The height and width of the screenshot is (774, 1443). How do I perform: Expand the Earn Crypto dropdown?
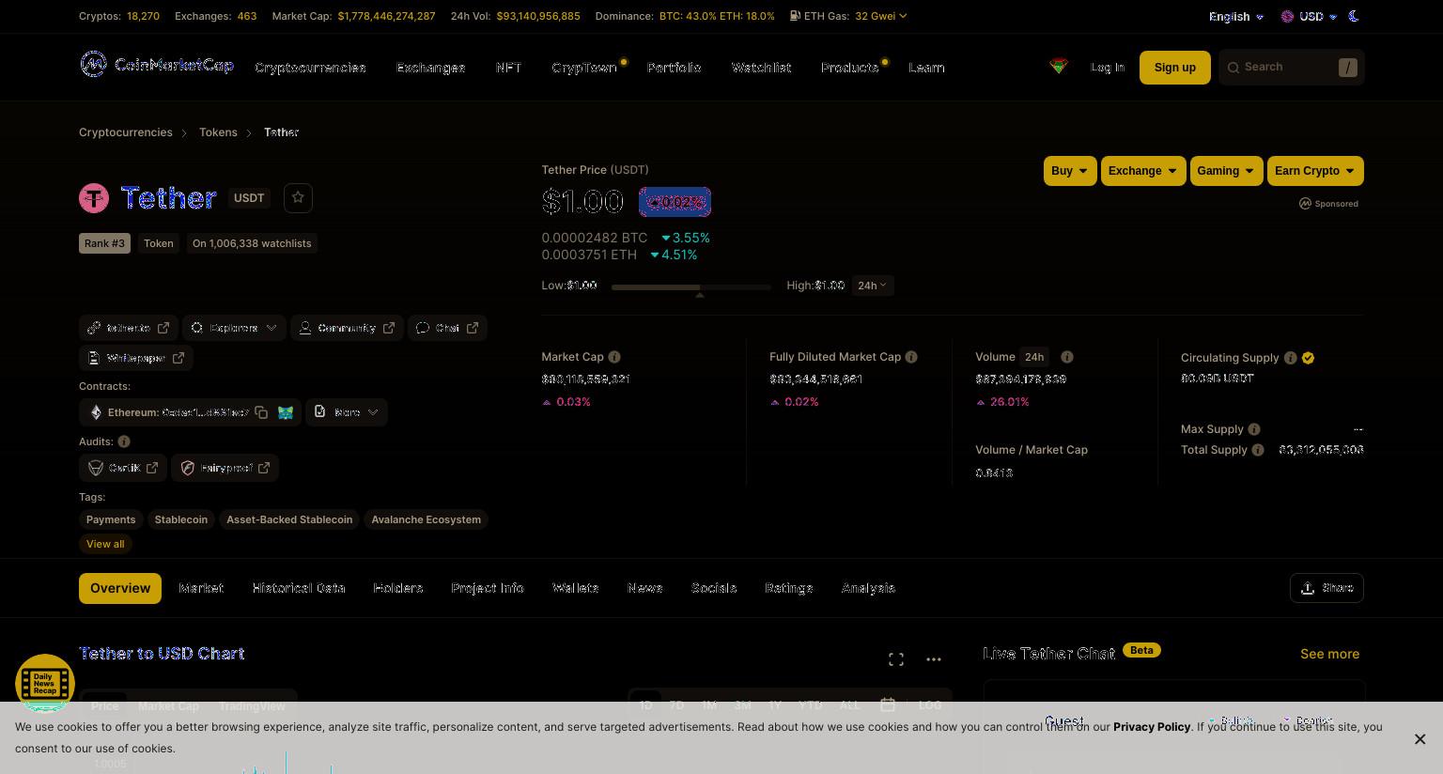[1315, 171]
